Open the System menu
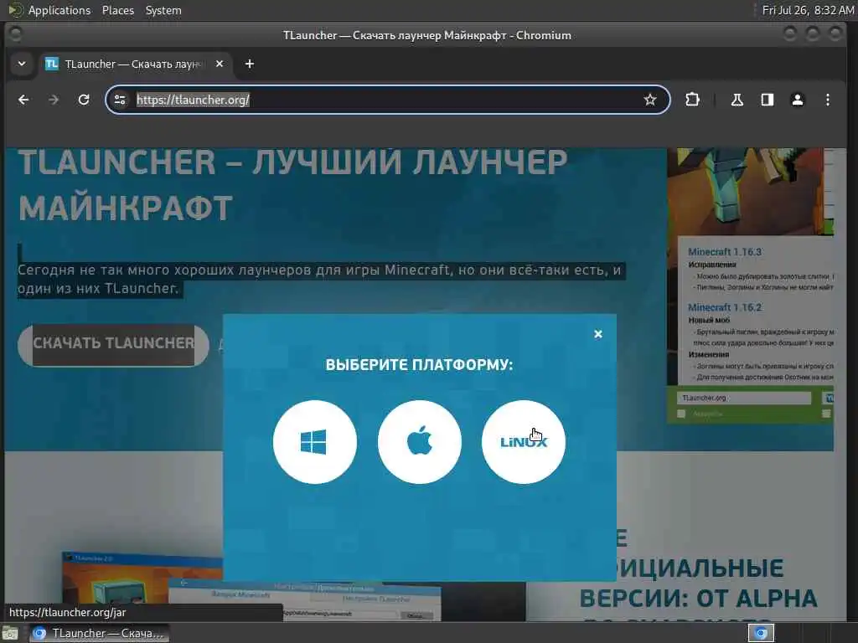The width and height of the screenshot is (858, 643). click(x=163, y=10)
